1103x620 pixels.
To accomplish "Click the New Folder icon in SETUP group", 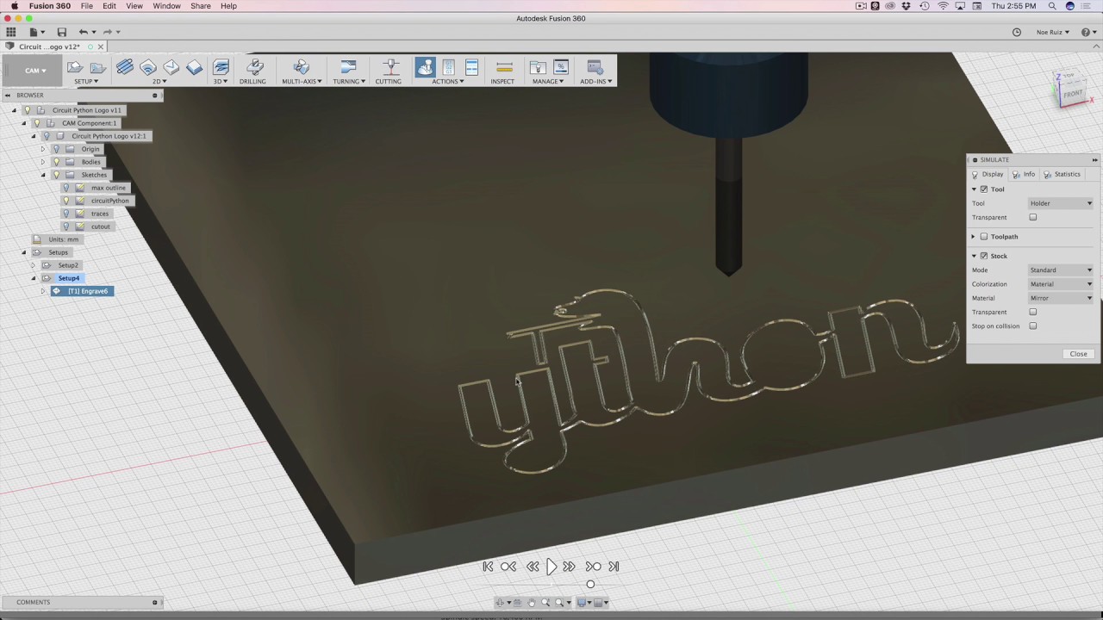I will click(x=97, y=67).
